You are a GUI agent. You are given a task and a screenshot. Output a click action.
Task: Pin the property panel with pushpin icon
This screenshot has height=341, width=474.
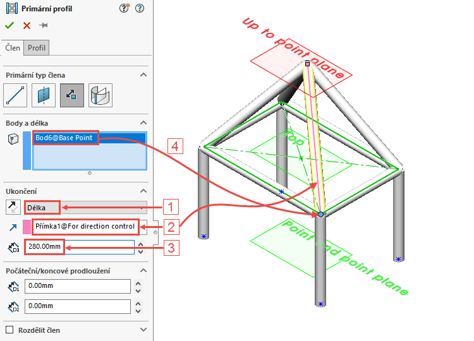43,25
